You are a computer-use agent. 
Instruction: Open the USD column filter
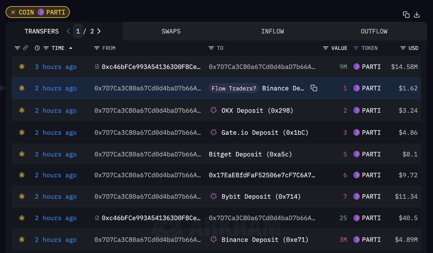(403, 48)
